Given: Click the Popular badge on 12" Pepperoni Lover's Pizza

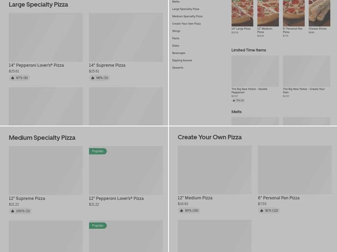Looking at the screenshot, I should pos(97,150).
